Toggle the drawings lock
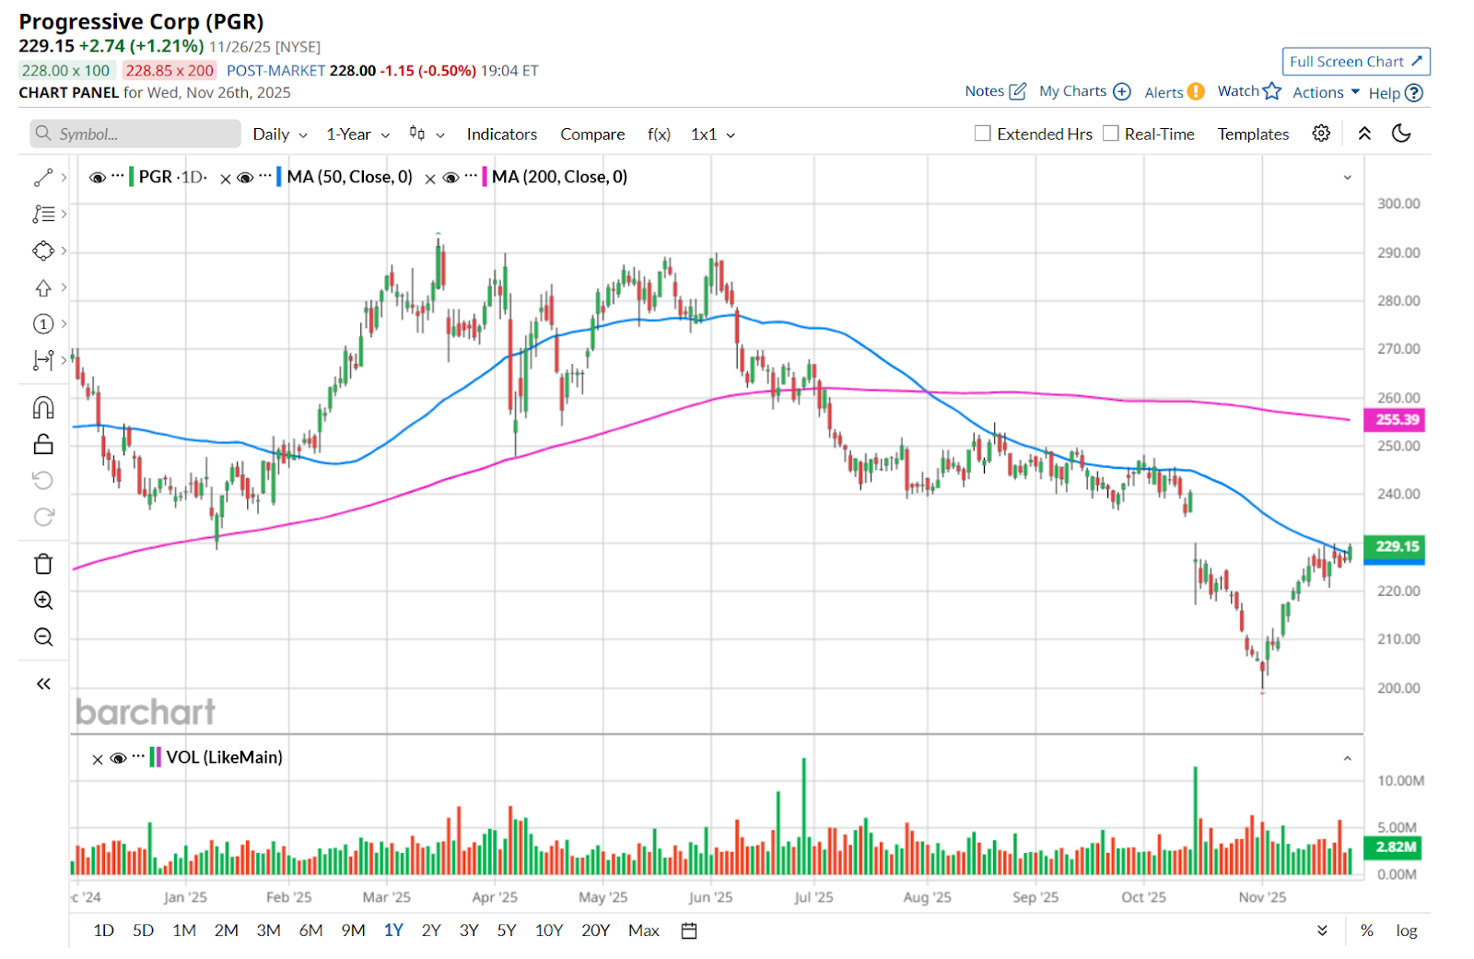 tap(43, 444)
